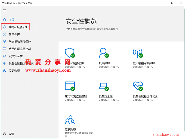The height and width of the screenshot is (139, 185).
Task: Open the large app and browser control tile icon
Action: (x=70, y=86)
